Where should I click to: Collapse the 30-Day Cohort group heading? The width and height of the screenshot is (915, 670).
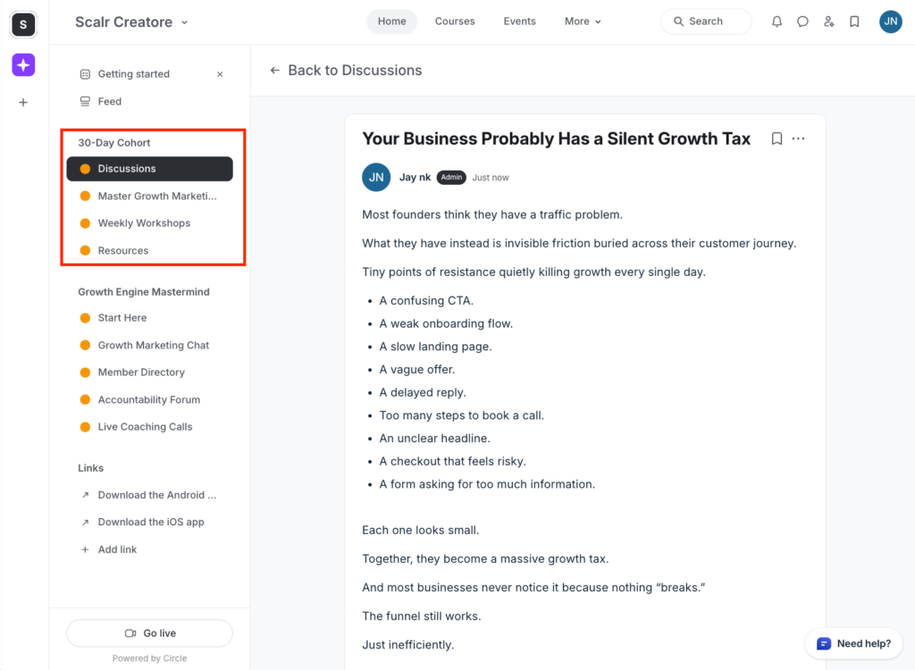tap(114, 143)
